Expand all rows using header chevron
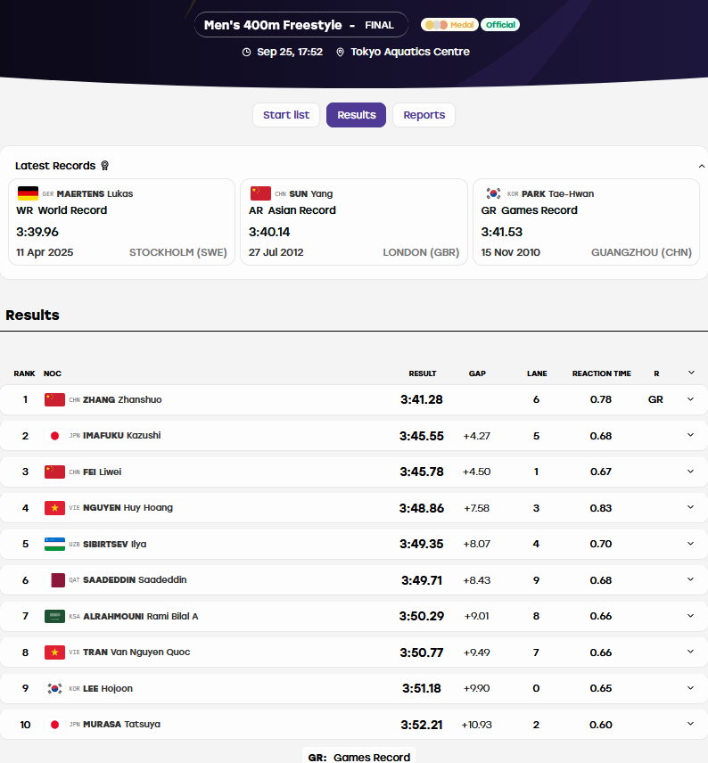The image size is (708, 763). tap(691, 373)
